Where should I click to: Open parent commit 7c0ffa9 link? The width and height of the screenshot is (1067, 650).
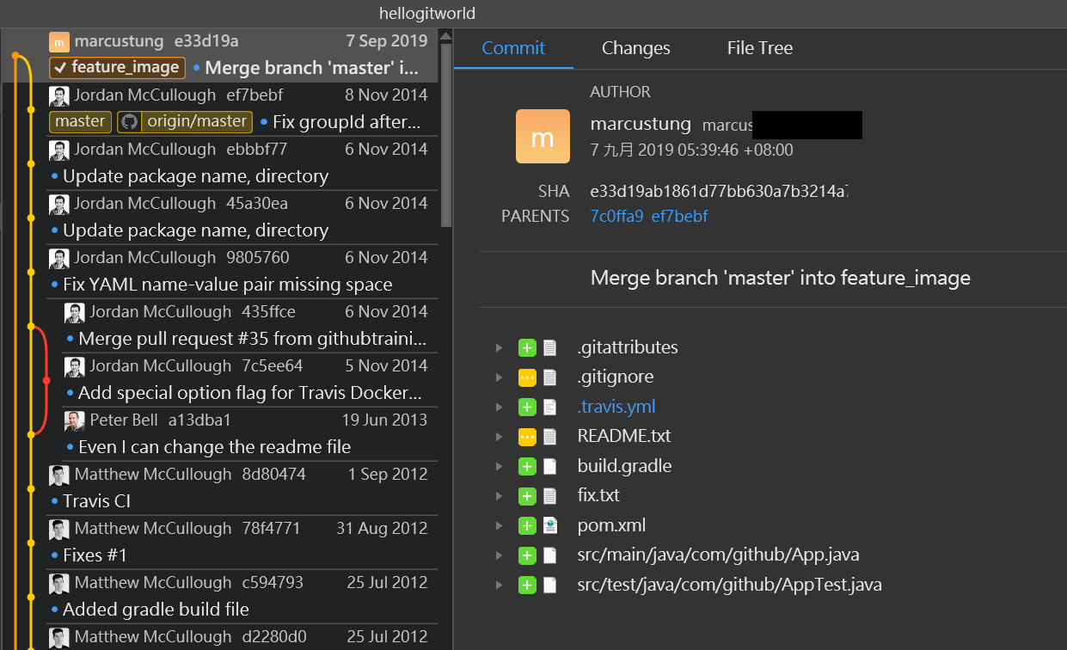pyautogui.click(x=616, y=216)
